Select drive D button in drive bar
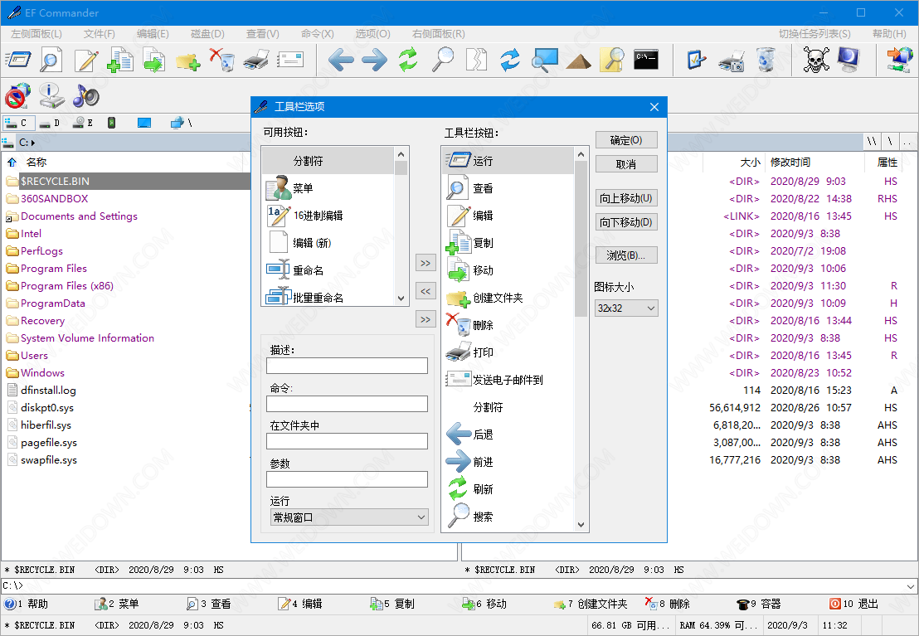The height and width of the screenshot is (636, 919). [x=51, y=123]
